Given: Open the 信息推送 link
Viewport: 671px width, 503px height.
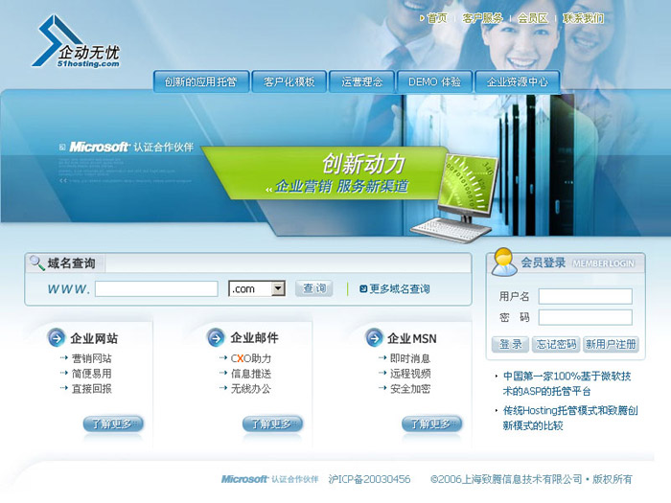Looking at the screenshot, I should point(251,374).
